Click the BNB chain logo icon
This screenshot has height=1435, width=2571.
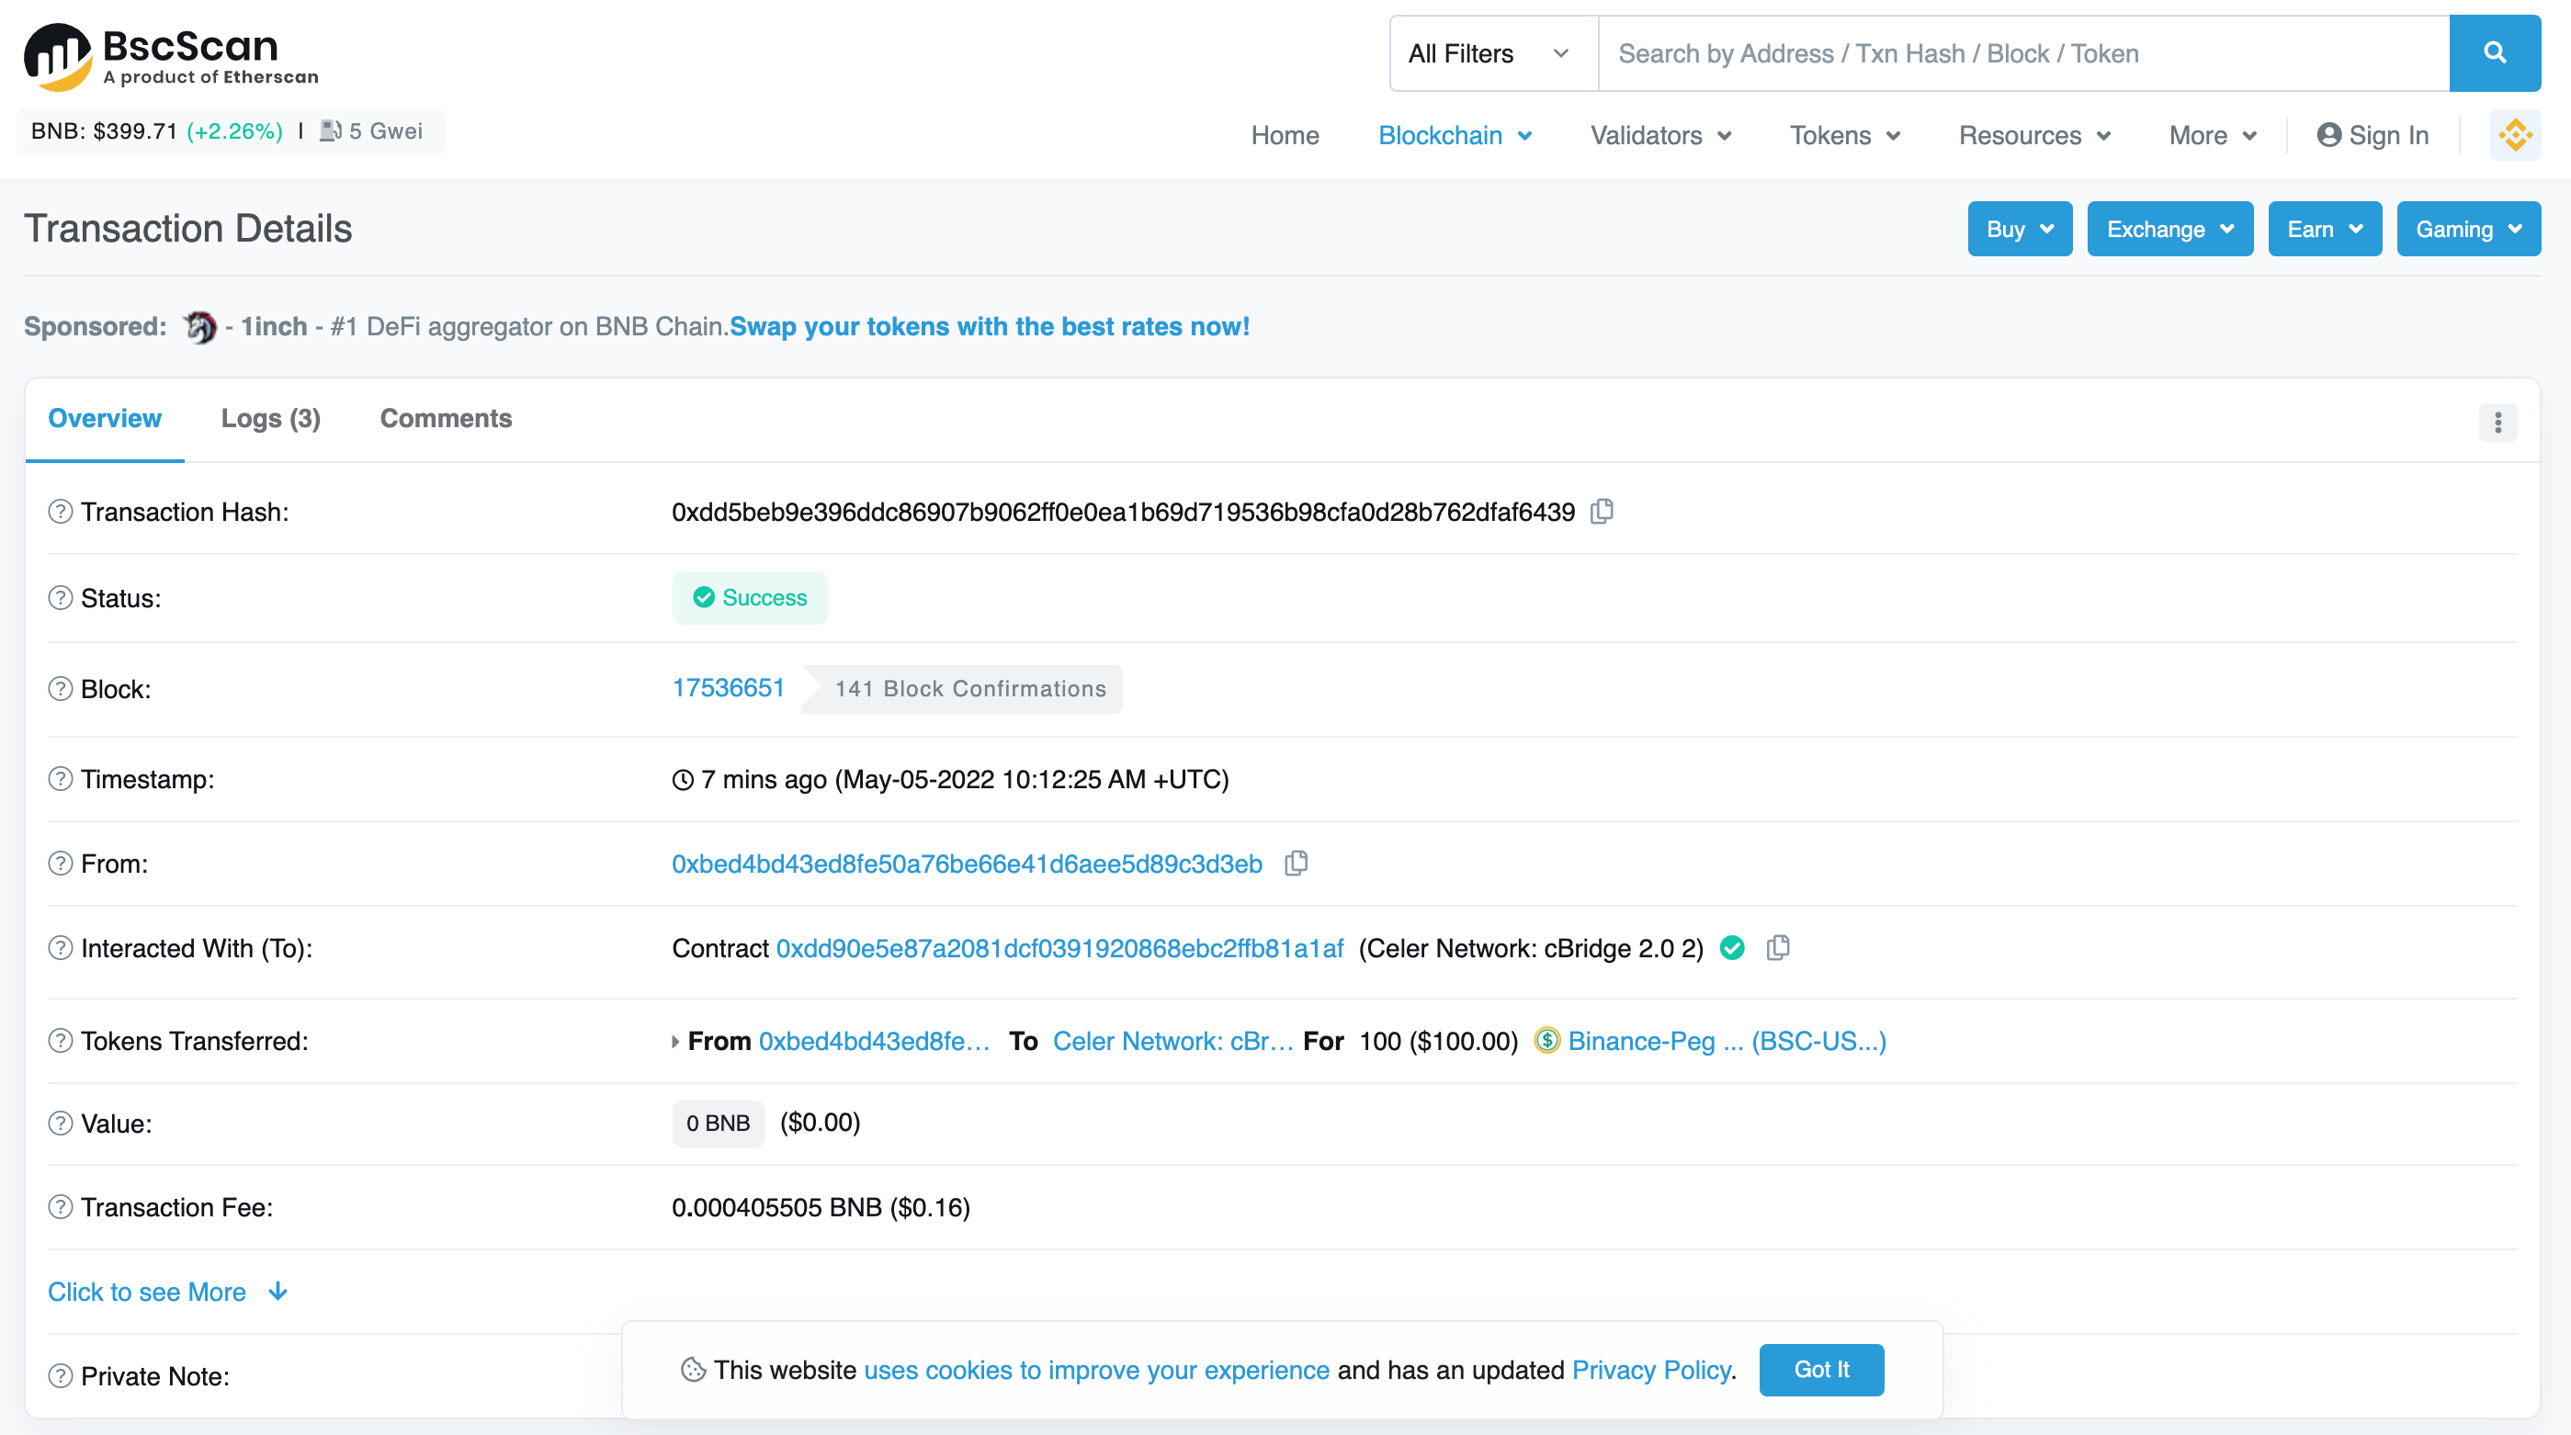(2514, 135)
